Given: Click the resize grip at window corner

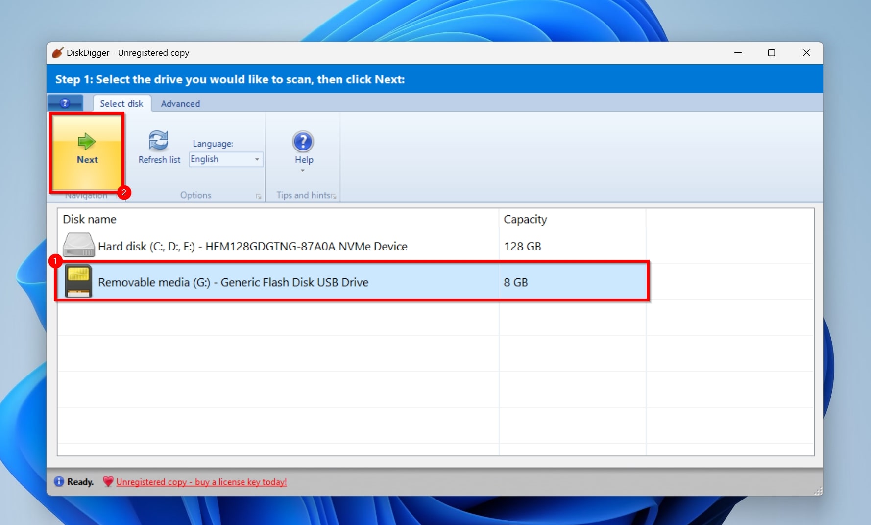Looking at the screenshot, I should coord(818,491).
